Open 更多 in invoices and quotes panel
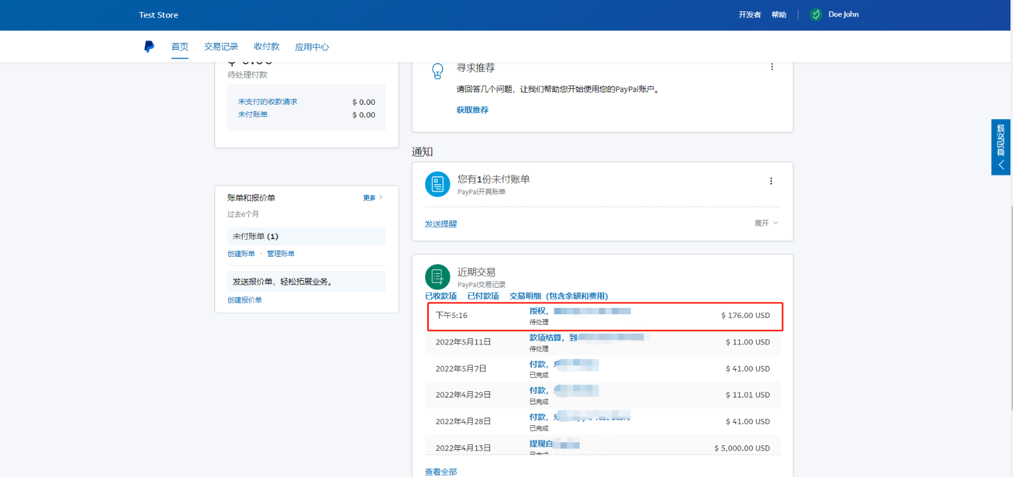 (373, 198)
